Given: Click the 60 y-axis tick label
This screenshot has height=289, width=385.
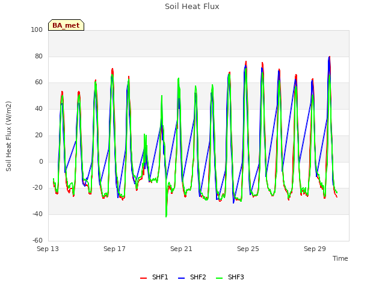Looking at the screenshot, I should (38, 82).
